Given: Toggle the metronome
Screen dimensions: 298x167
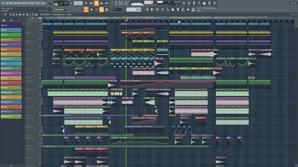Looking at the screenshot, I should click(86, 3).
